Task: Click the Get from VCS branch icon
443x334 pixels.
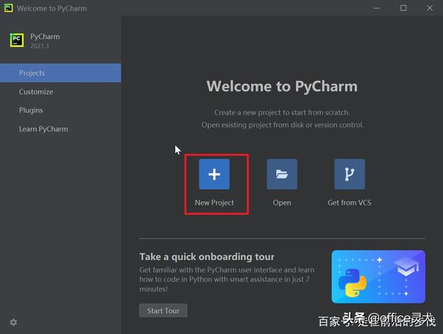Action: point(350,174)
